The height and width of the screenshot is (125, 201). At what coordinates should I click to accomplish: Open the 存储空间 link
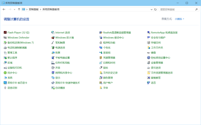pyautogui.click(x=156, y=43)
